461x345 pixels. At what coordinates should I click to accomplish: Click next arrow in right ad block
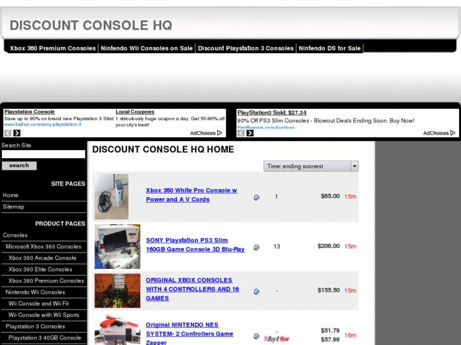point(250,133)
